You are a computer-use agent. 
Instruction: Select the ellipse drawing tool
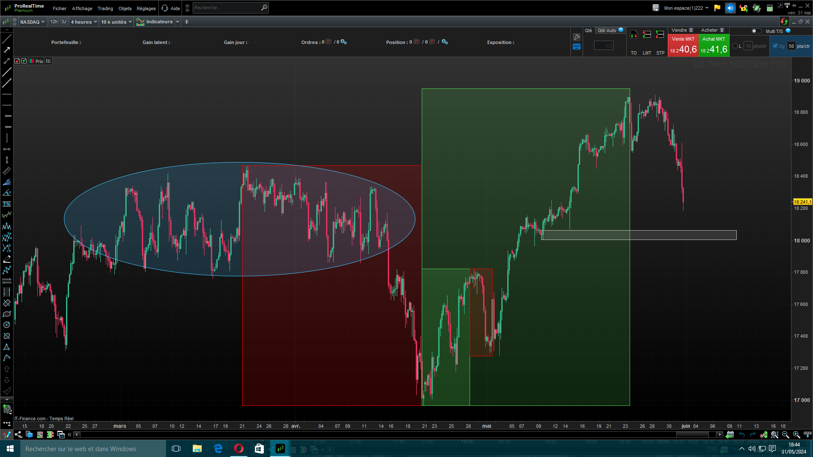click(7, 314)
